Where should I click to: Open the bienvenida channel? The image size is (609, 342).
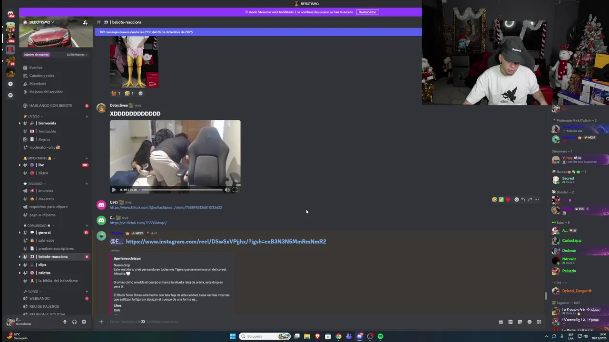(56, 123)
